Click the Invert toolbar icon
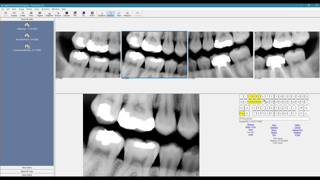Image resolution: width=320 pixels, height=180 pixels. tap(92, 14)
